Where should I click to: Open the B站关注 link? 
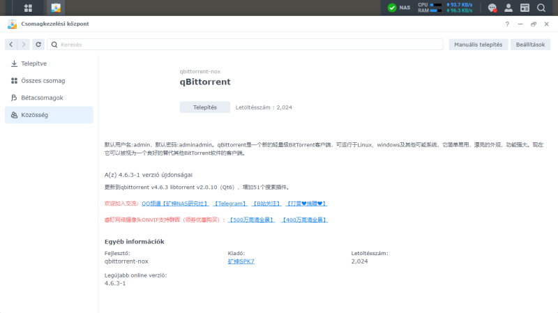(x=266, y=204)
